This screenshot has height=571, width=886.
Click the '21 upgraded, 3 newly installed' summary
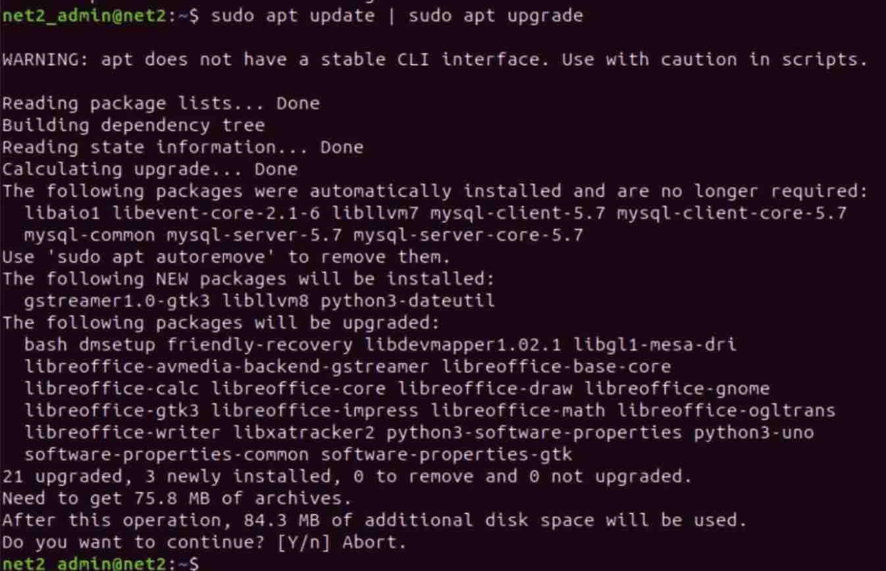coord(347,476)
